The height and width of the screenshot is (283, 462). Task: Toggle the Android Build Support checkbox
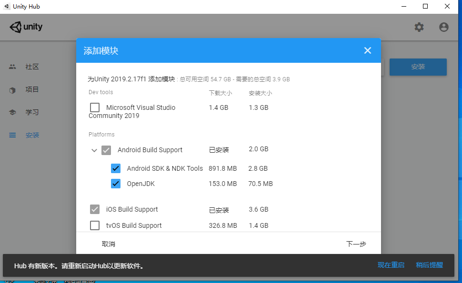[x=106, y=150]
